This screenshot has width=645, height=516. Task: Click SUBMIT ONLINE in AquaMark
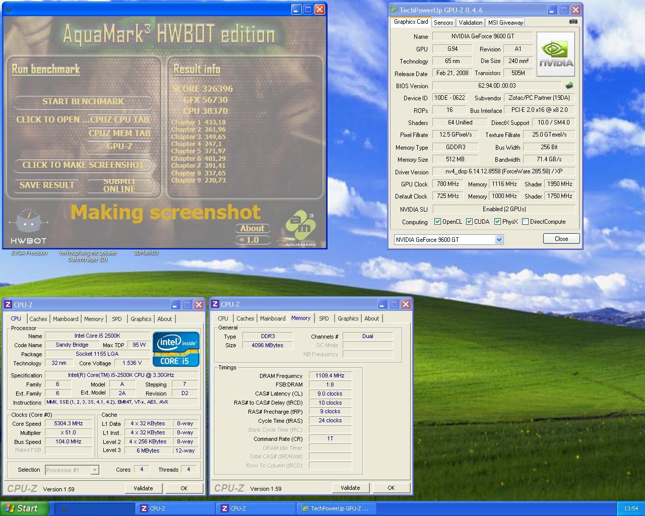pyautogui.click(x=119, y=185)
